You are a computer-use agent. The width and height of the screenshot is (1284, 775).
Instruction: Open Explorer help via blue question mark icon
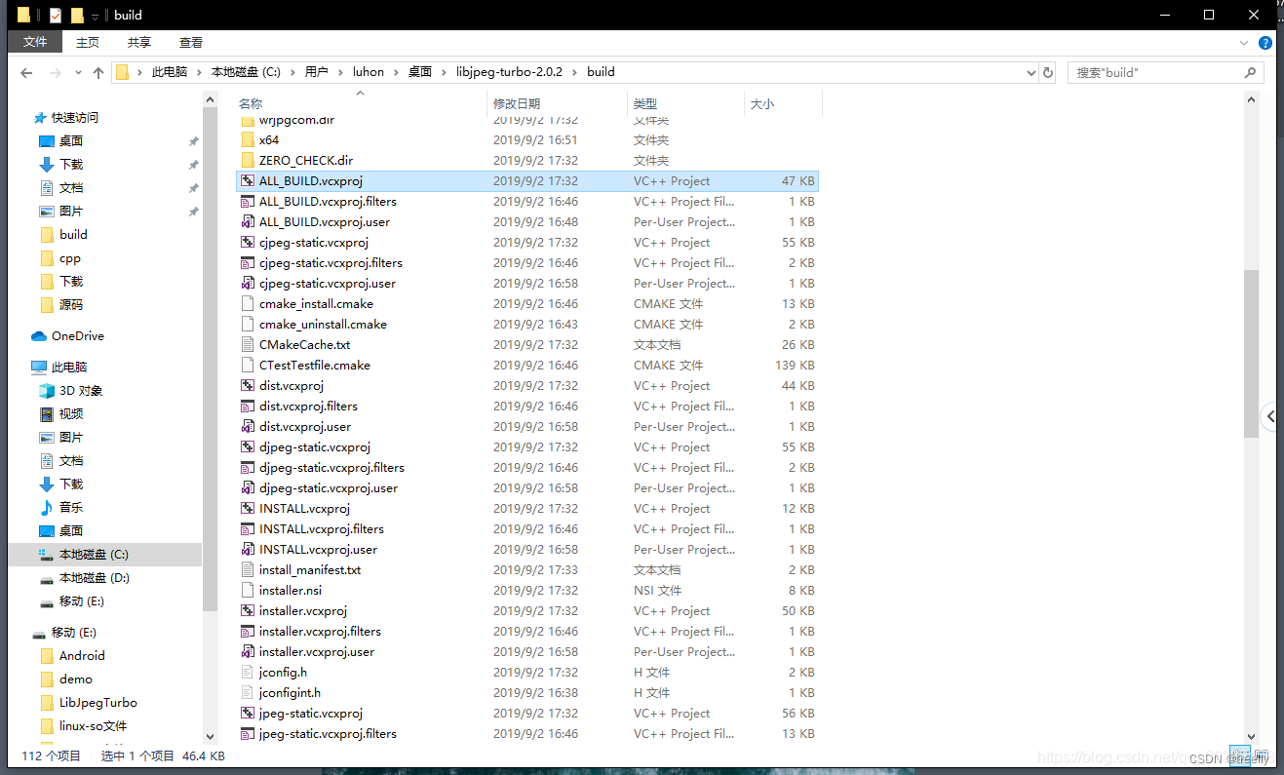click(1265, 42)
